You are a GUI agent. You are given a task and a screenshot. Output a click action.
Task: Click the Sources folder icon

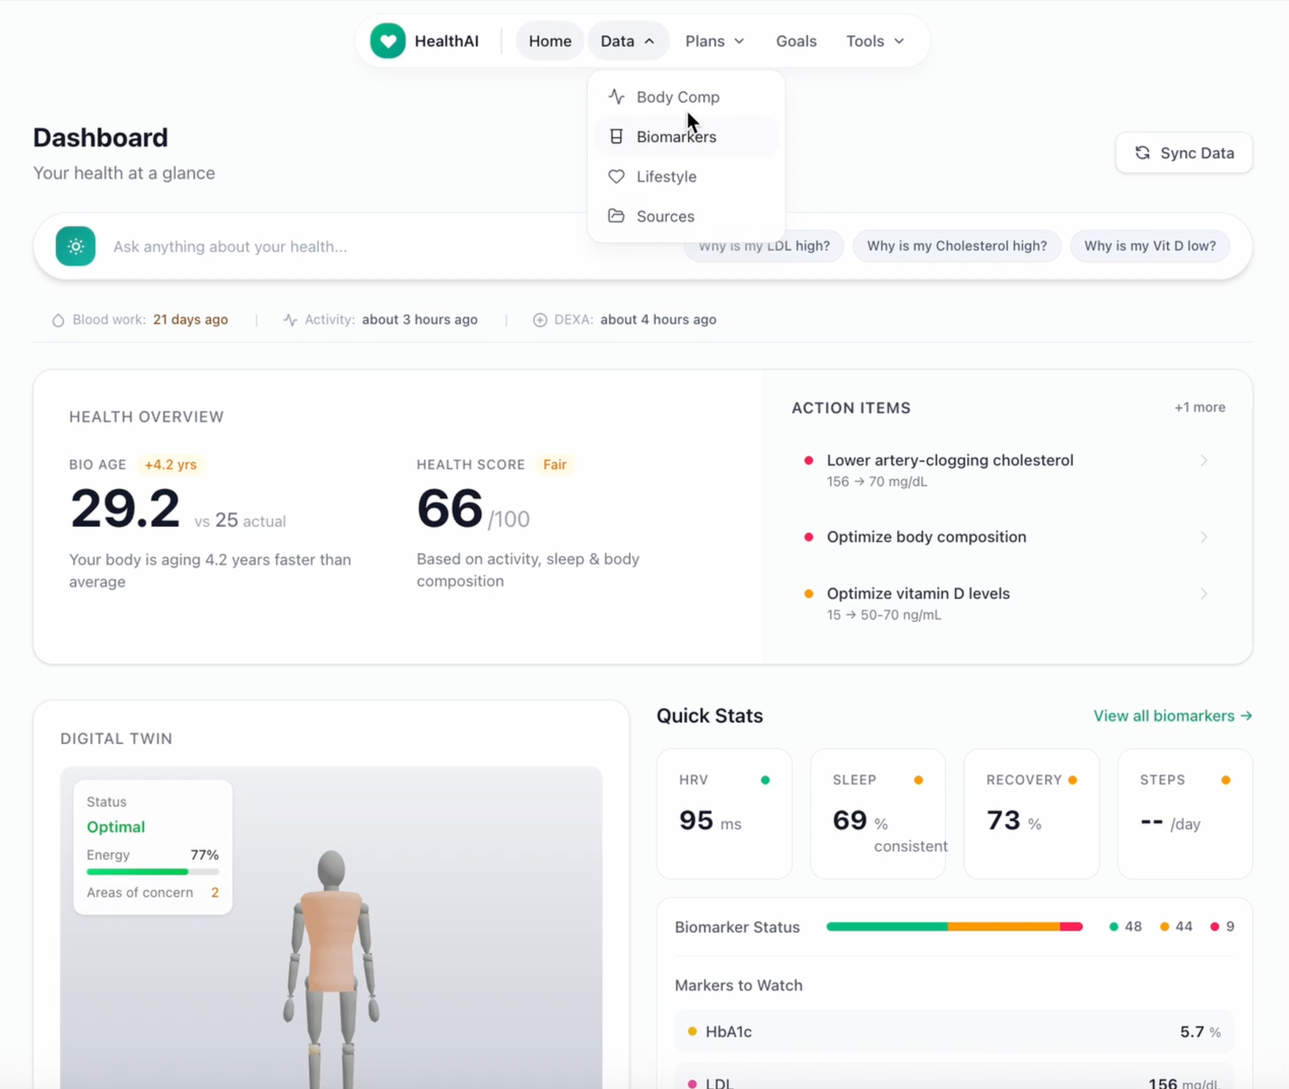[616, 216]
